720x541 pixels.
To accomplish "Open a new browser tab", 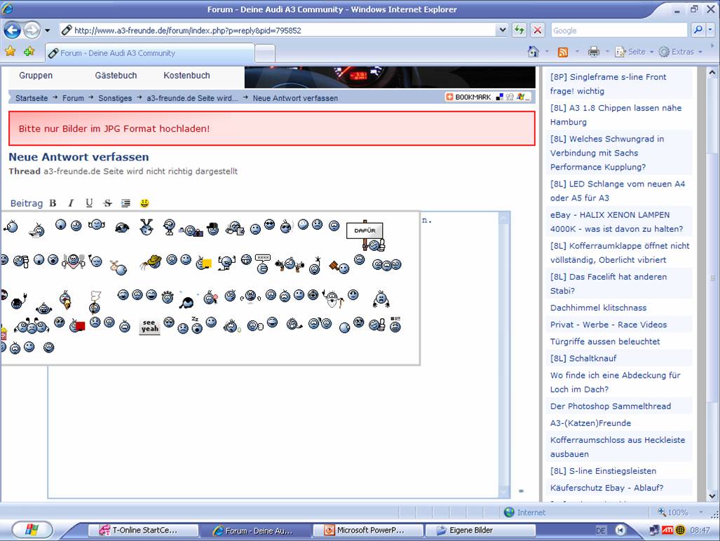I will [x=265, y=54].
